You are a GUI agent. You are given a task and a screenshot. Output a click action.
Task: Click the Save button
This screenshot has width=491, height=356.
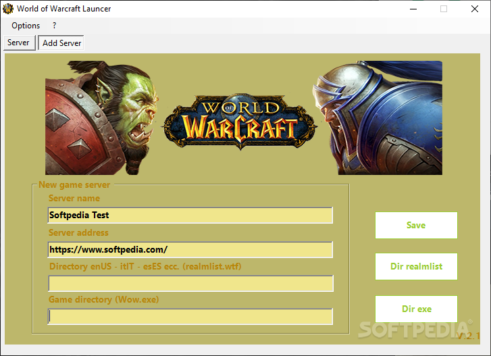(416, 225)
